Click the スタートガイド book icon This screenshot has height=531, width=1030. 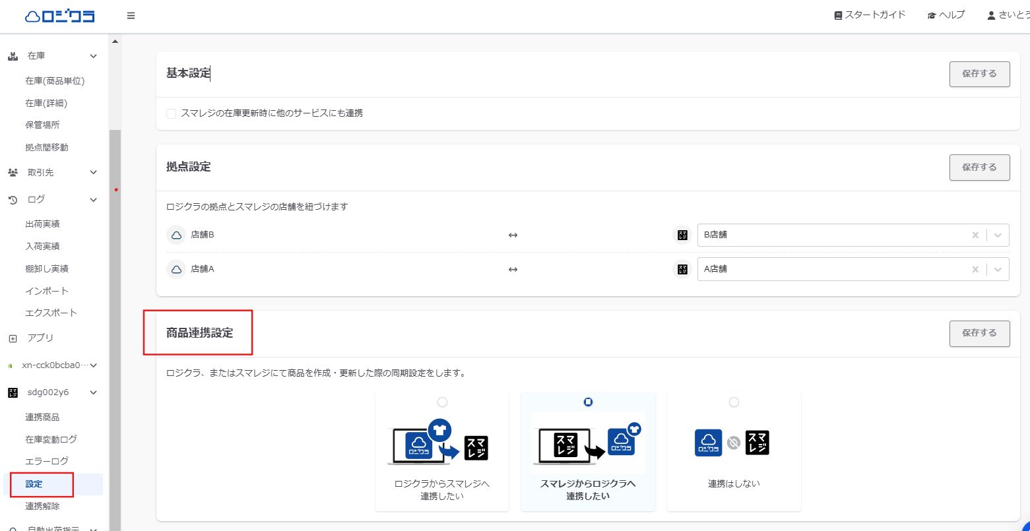tap(838, 15)
